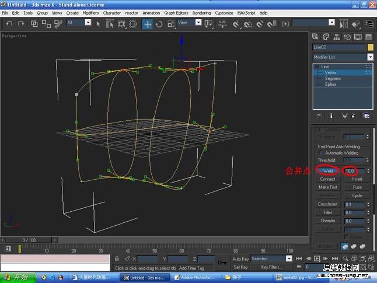
Task: Click the Line02 object name field
Action: point(339,47)
